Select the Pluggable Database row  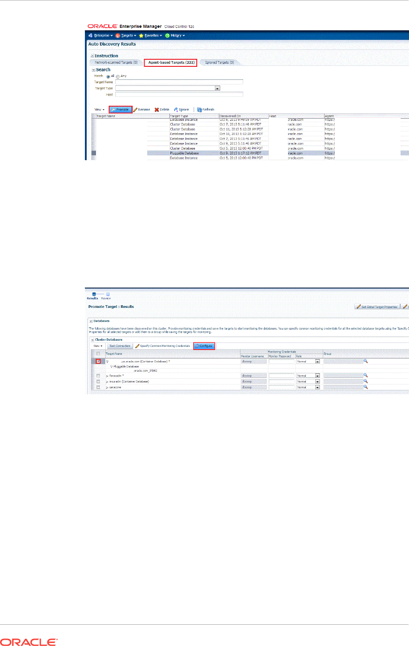click(x=250, y=153)
